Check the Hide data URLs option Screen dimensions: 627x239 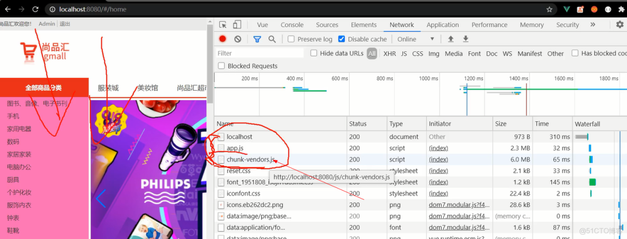[314, 53]
